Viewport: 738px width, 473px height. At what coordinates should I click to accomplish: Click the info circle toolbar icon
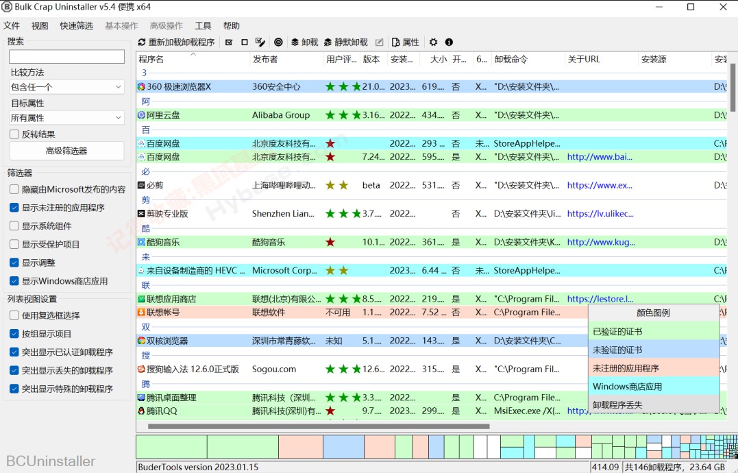click(449, 43)
